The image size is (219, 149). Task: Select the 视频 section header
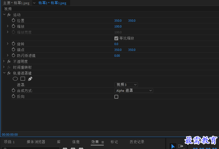click(x=8, y=9)
